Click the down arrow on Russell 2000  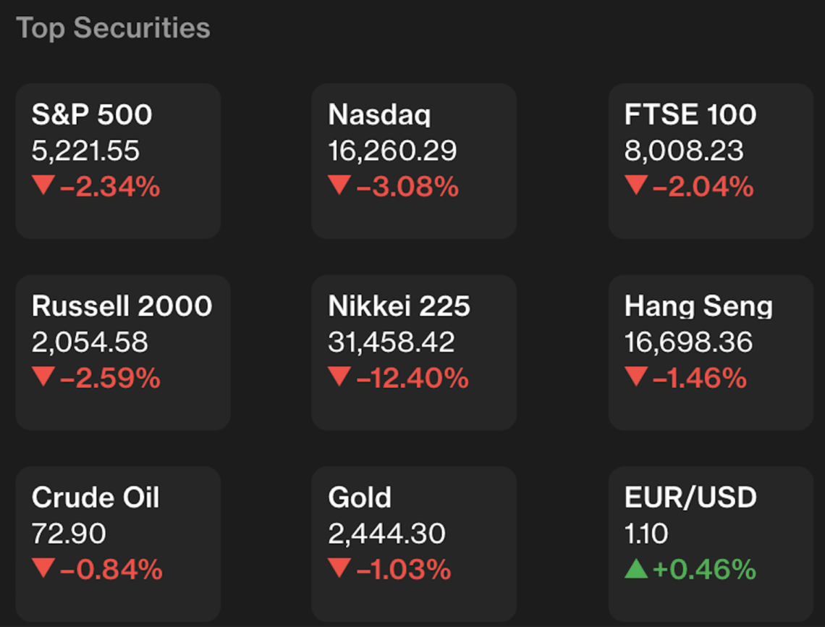tap(43, 377)
